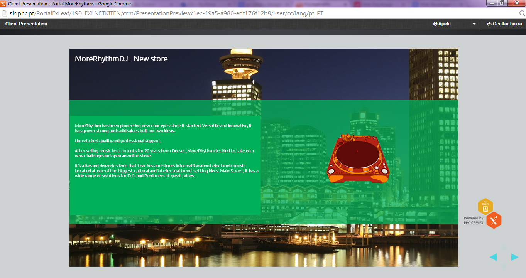The width and height of the screenshot is (526, 278).
Task: Click paragraph starting 'MoreRhythm has been pioneering'
Action: 164,128
